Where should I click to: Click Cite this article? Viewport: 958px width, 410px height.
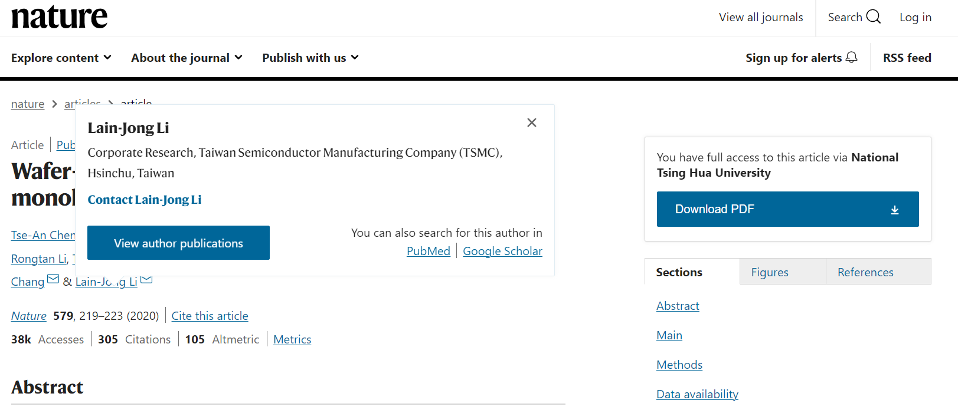[x=210, y=316]
